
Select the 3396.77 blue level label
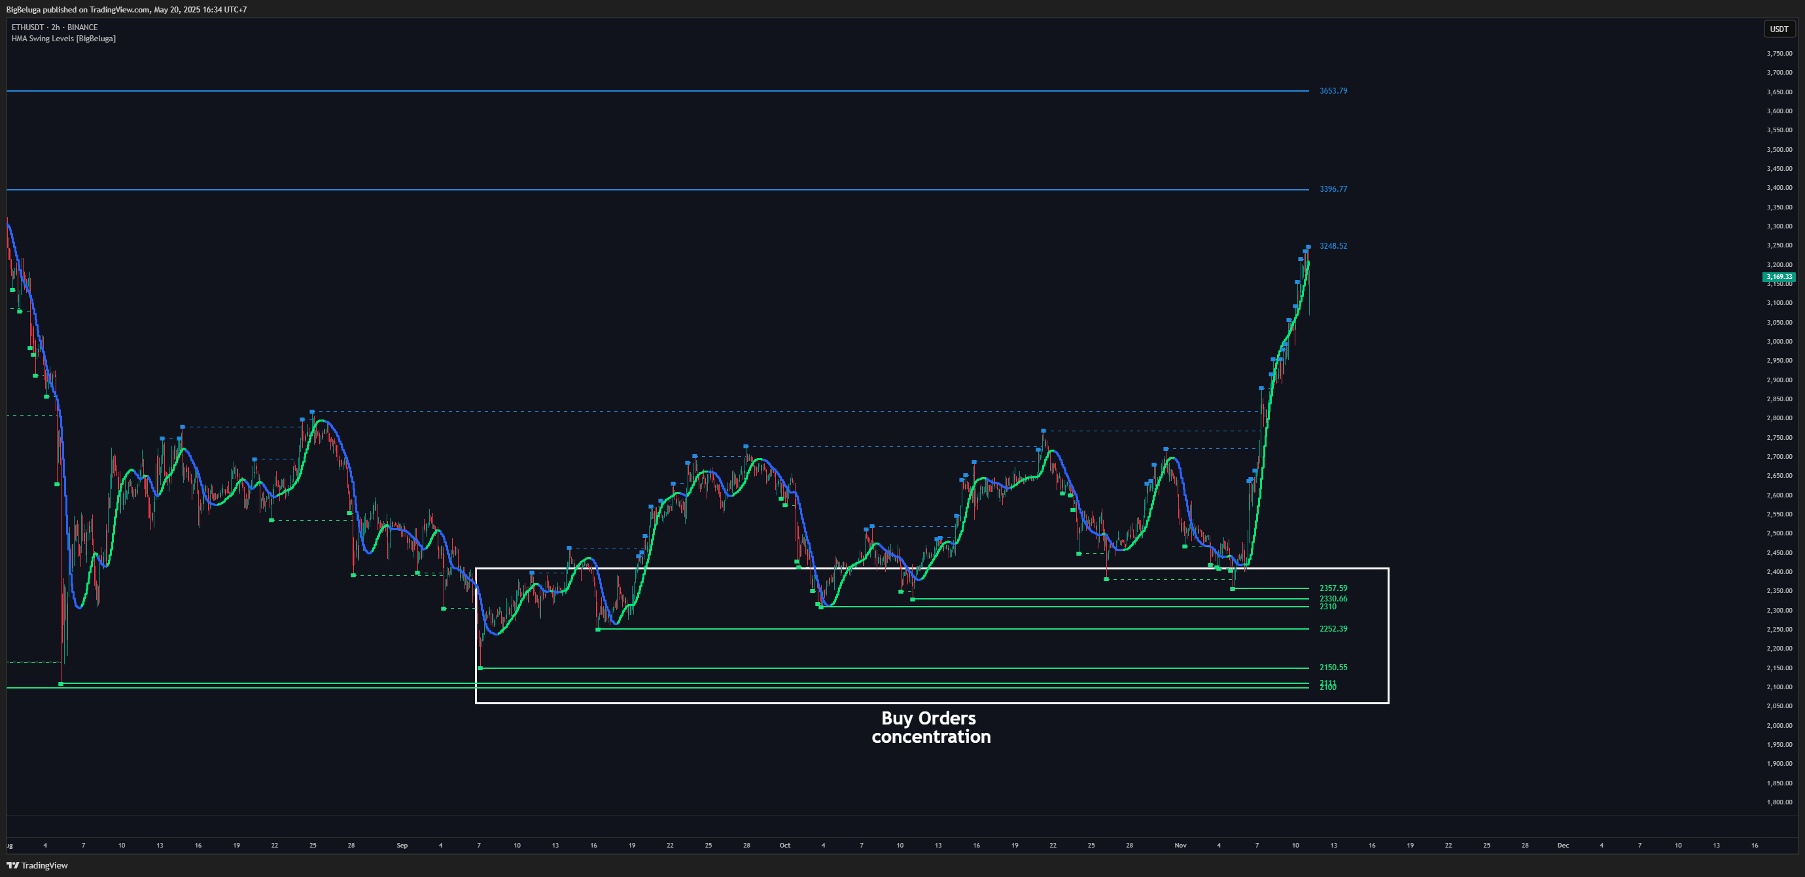click(1333, 189)
